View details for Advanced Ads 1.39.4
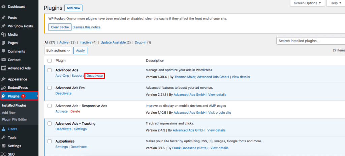Screen dimensions: 345x156 pyautogui.click(x=241, y=77)
